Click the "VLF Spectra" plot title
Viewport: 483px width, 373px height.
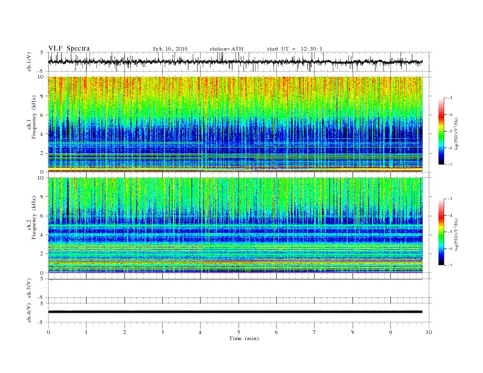69,48
